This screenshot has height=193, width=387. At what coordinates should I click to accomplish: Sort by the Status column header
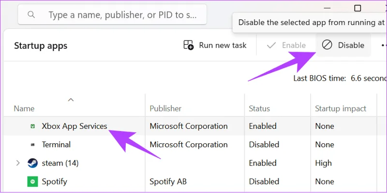pos(259,109)
